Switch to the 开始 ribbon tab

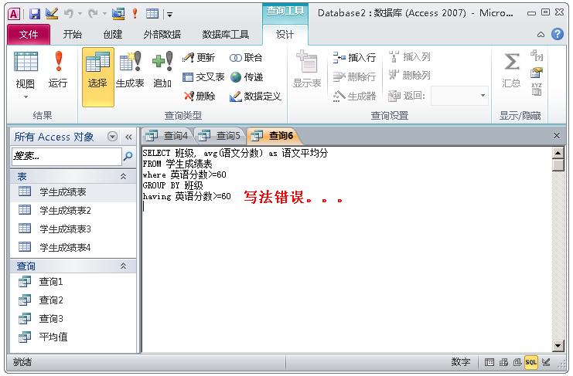point(73,35)
